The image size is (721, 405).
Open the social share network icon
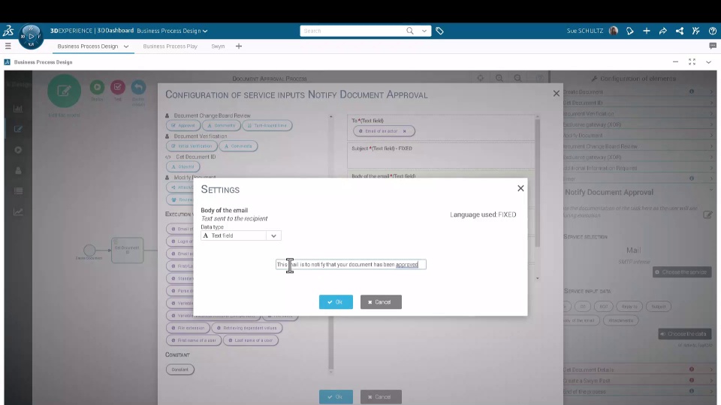click(x=680, y=31)
